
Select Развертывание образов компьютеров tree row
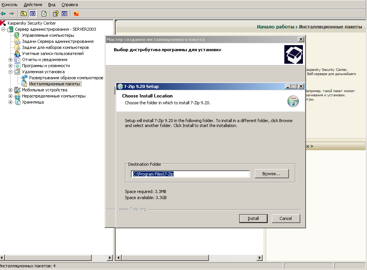66,78
